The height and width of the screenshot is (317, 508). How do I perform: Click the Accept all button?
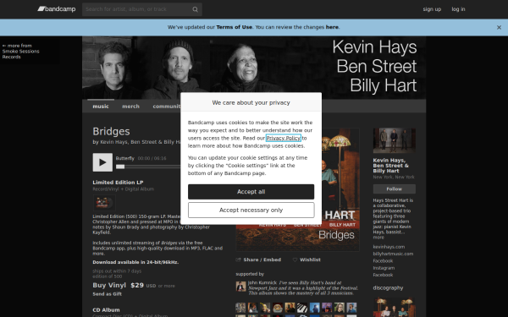coord(251,192)
